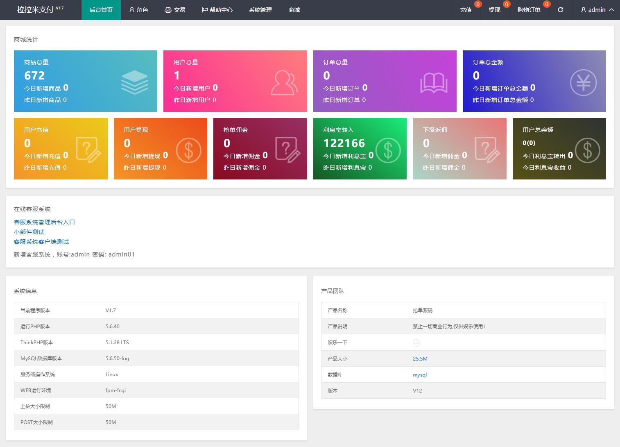Click the open book icon in 订单总量 card
The width and height of the screenshot is (620, 447).
tap(434, 83)
